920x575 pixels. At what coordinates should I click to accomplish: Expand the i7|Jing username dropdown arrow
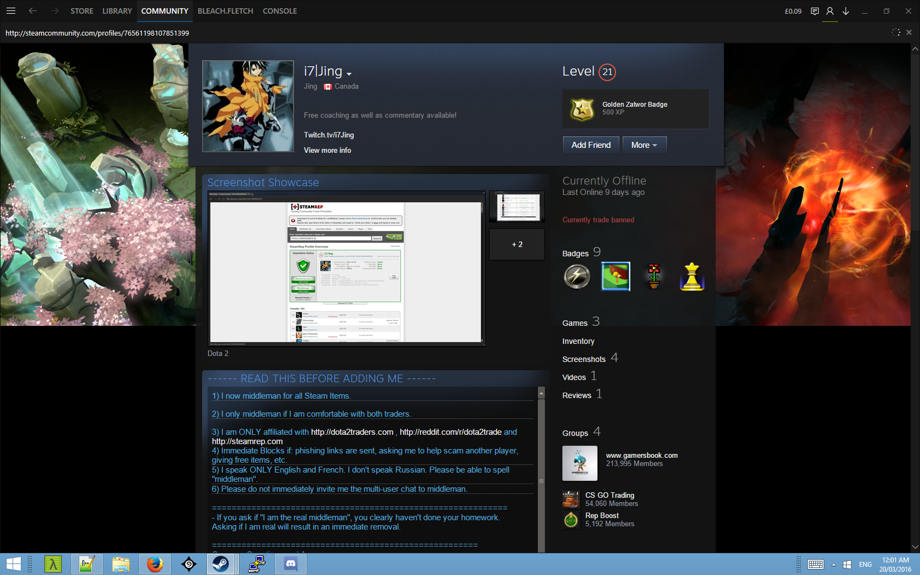point(349,74)
